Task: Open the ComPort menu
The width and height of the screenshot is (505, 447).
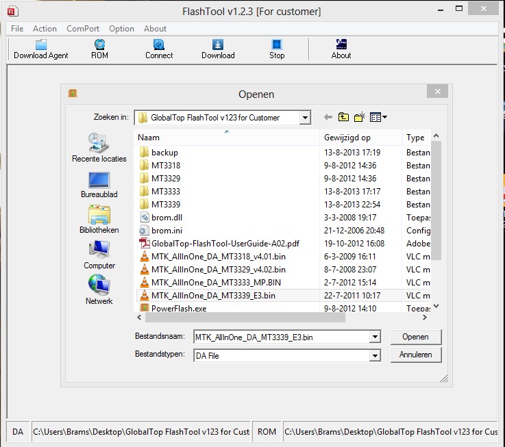Action: point(83,29)
